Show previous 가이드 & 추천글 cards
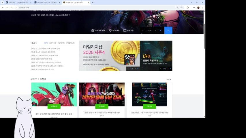 click(168, 80)
